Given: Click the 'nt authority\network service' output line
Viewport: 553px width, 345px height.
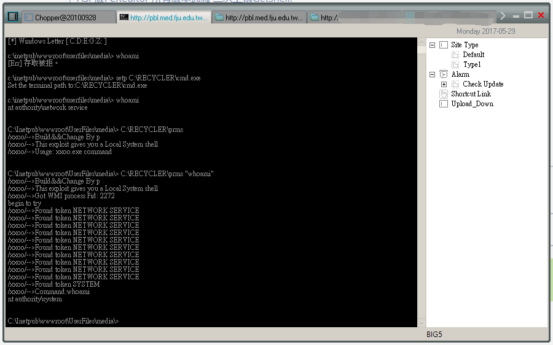Looking at the screenshot, I should 47,107.
